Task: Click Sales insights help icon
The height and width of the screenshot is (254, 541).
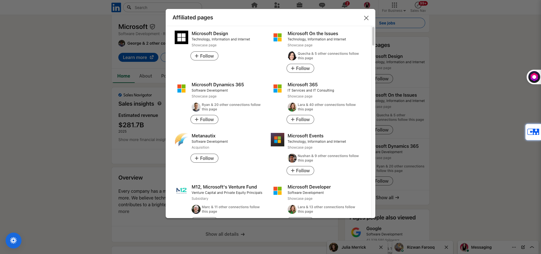Action: tap(159, 103)
